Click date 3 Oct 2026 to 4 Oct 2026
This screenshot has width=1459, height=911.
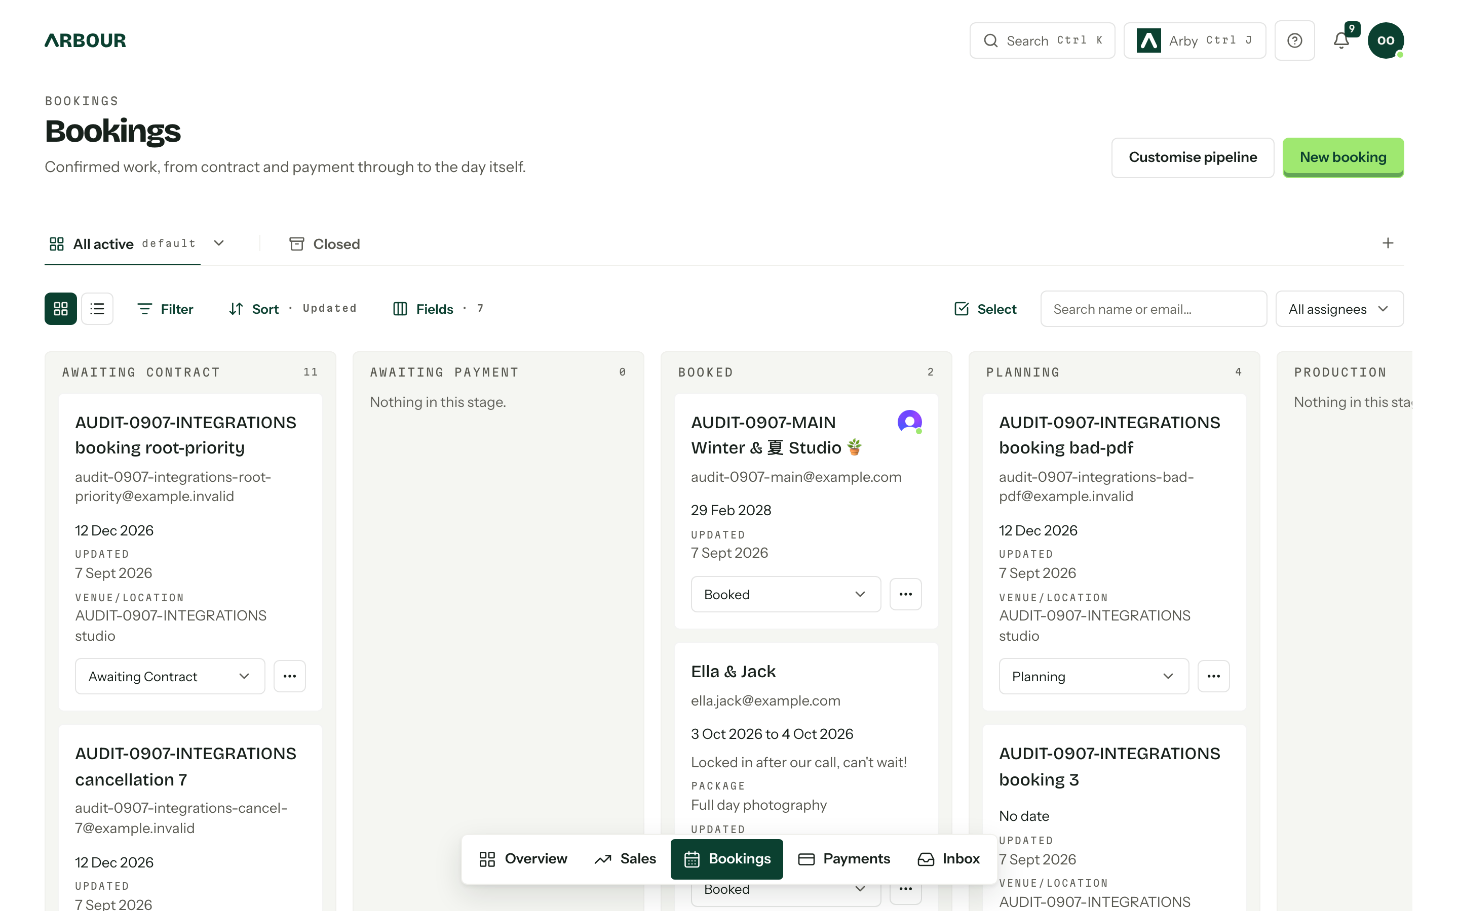(772, 734)
